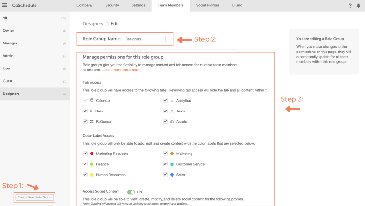Open the Learn more about roles link
Screen dimensions: 365x206
(121, 70)
